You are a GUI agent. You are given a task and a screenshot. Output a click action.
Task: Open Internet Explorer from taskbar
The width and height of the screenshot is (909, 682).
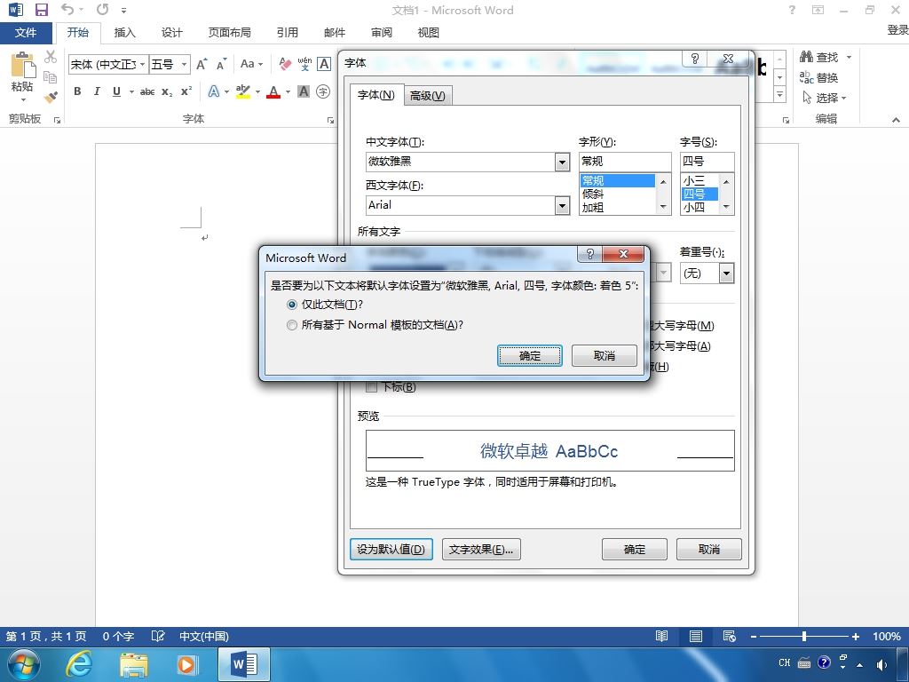(x=79, y=664)
